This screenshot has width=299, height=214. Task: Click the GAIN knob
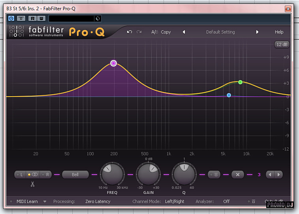coord(148,173)
